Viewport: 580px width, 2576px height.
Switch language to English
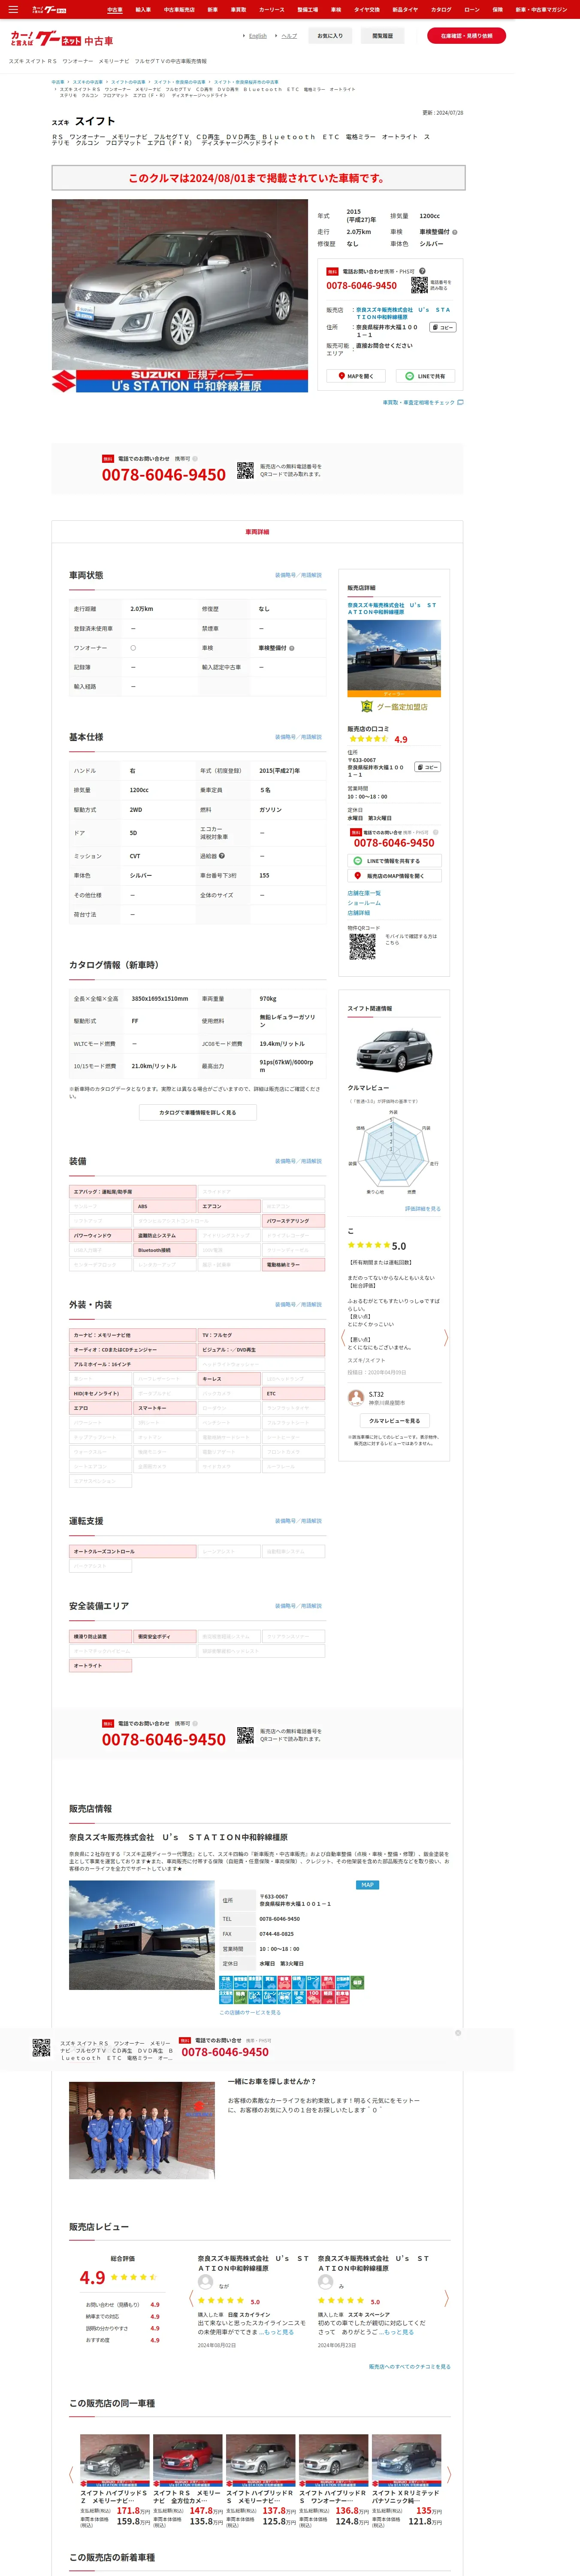pos(257,36)
